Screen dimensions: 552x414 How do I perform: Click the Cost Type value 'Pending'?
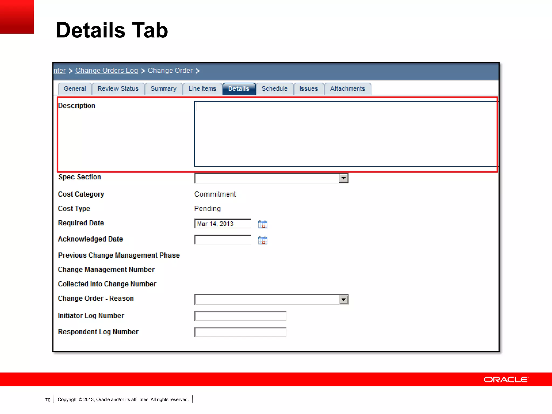208,209
